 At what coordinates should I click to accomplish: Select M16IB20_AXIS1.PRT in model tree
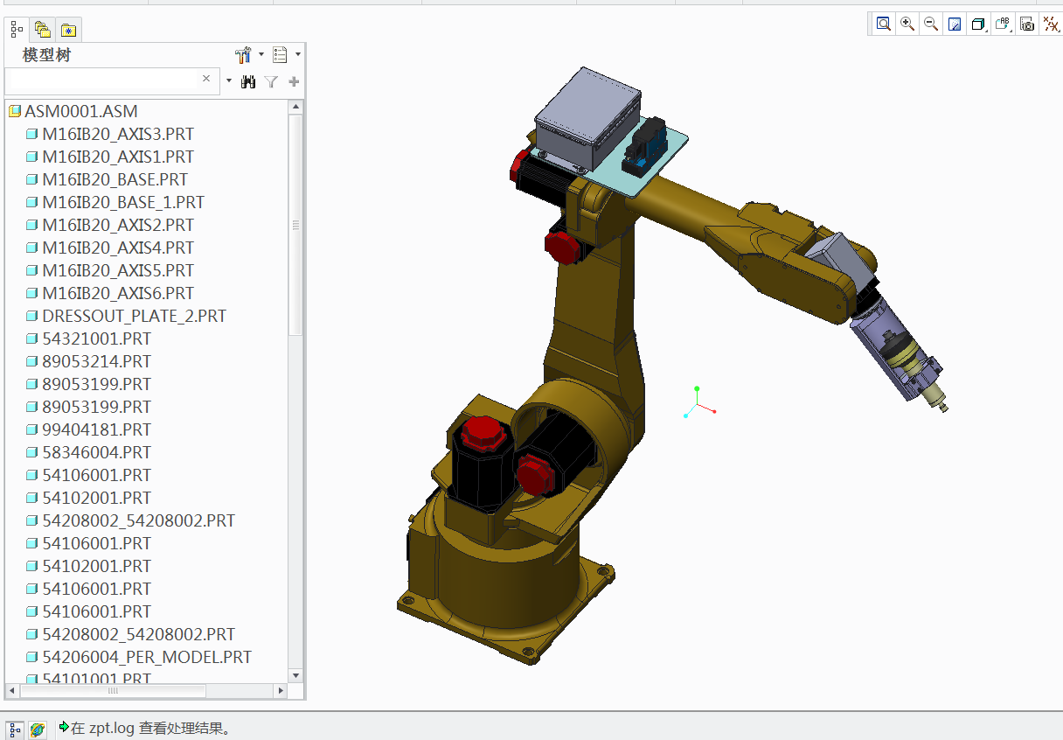118,157
